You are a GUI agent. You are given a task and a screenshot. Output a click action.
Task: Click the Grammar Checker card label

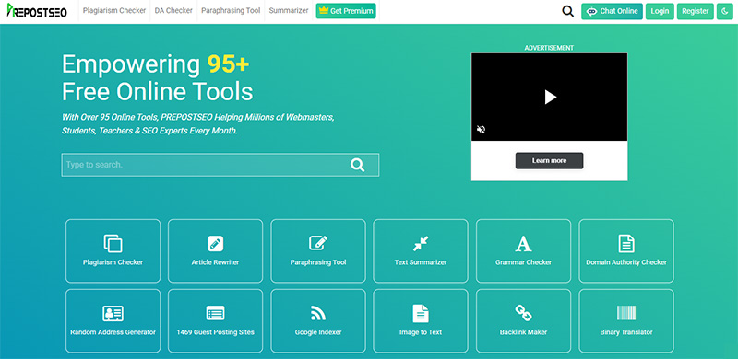click(523, 262)
